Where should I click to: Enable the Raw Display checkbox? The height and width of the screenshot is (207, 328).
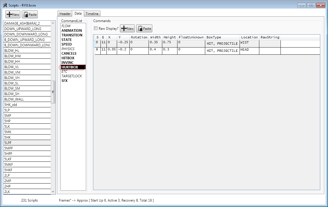point(96,28)
